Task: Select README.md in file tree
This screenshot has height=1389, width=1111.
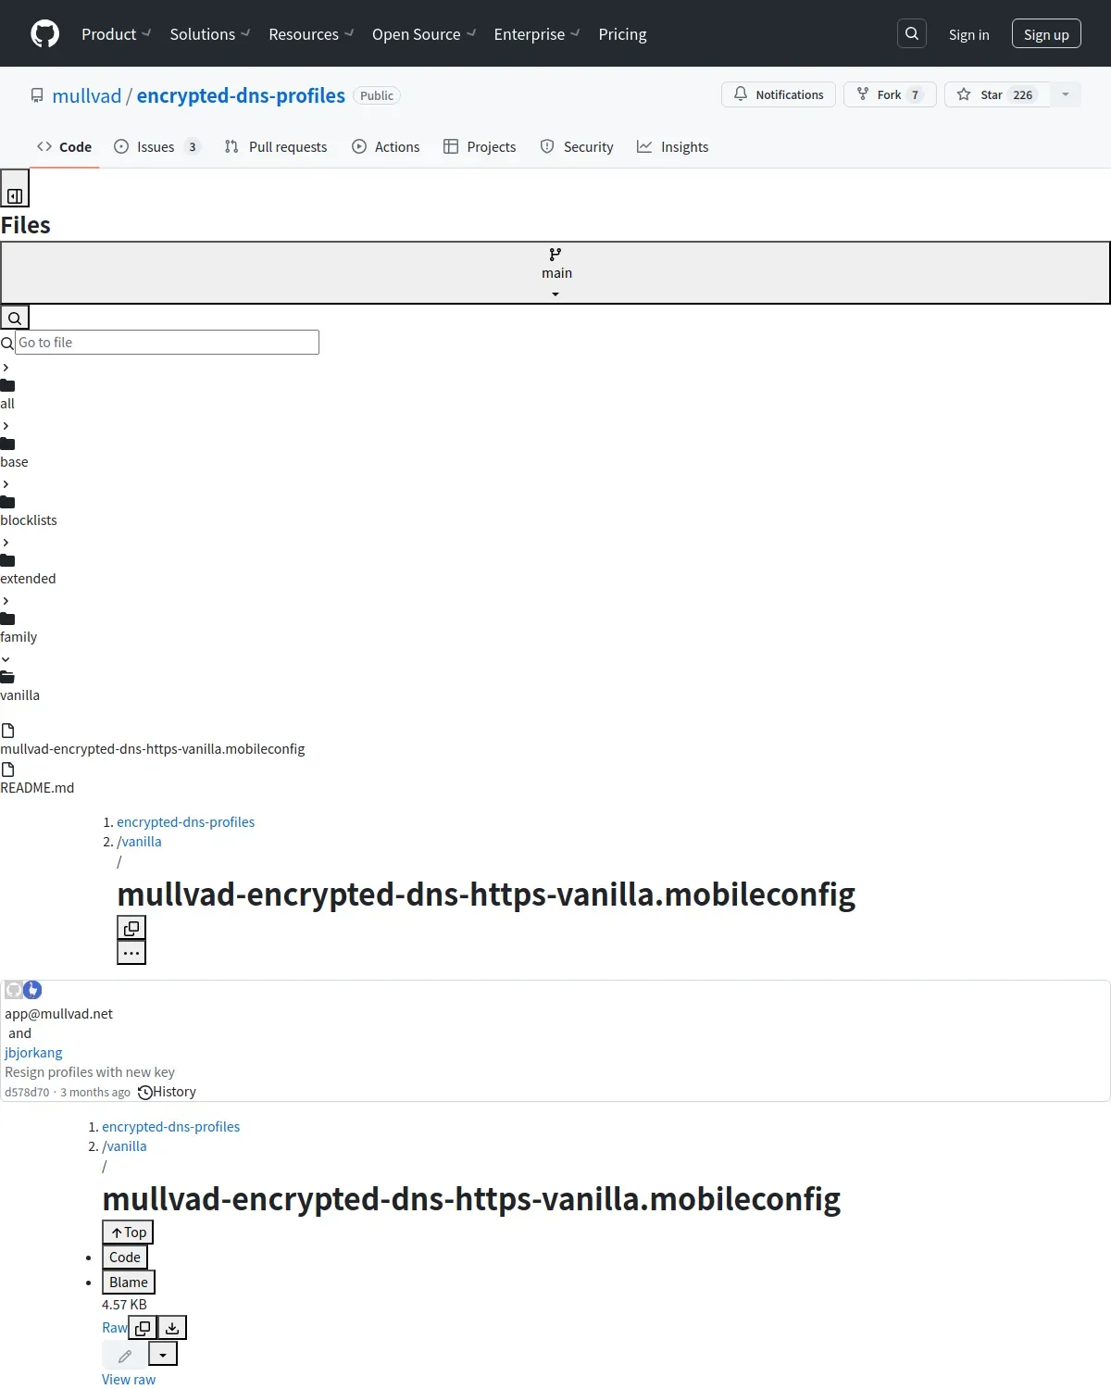Action: [37, 788]
